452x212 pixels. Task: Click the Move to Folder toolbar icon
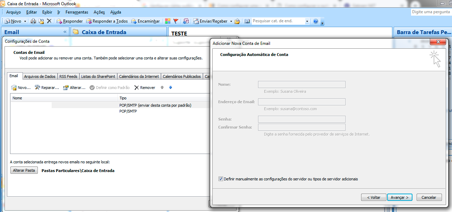coord(41,21)
